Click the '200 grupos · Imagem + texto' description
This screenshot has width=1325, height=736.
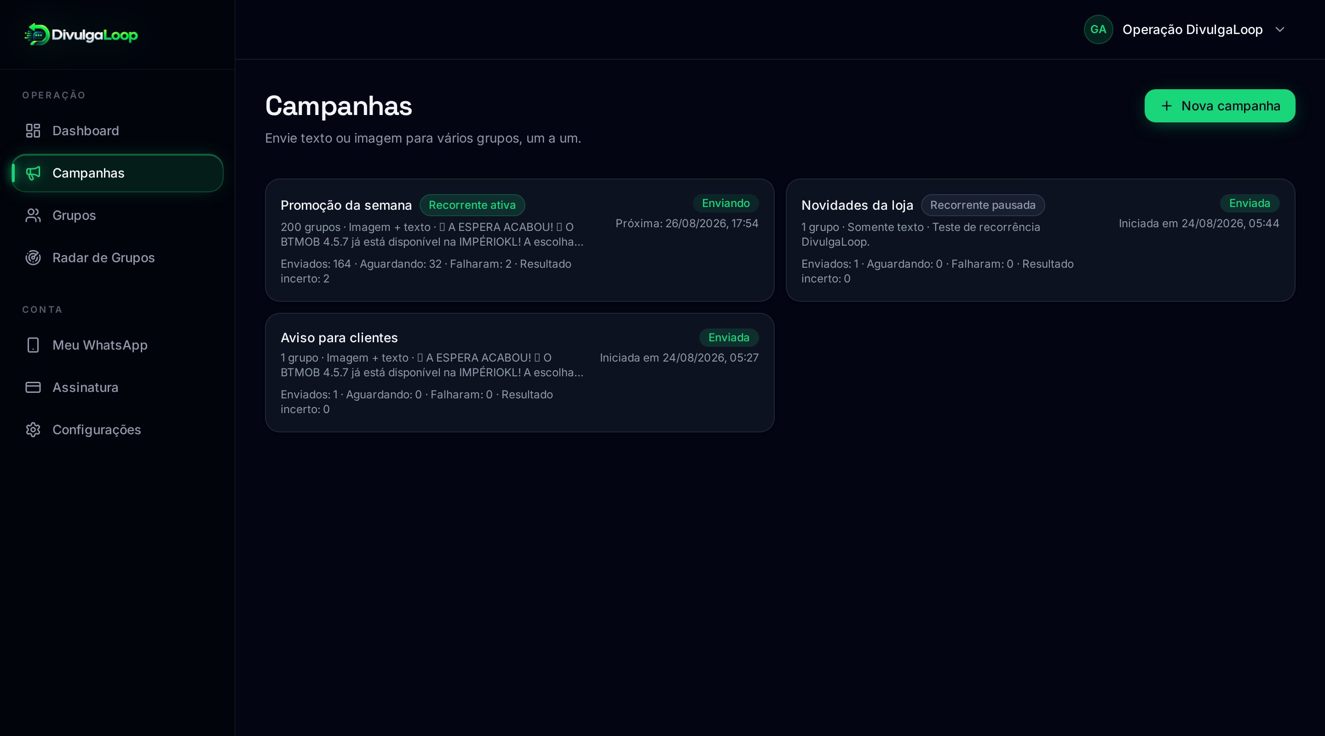(432, 234)
